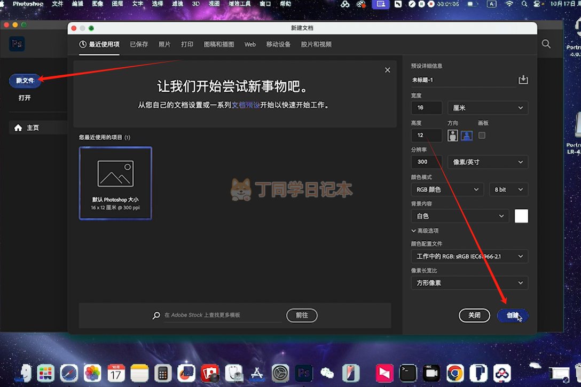The image size is (581, 387).
Task: Select landscape orientation icon
Action: click(467, 136)
